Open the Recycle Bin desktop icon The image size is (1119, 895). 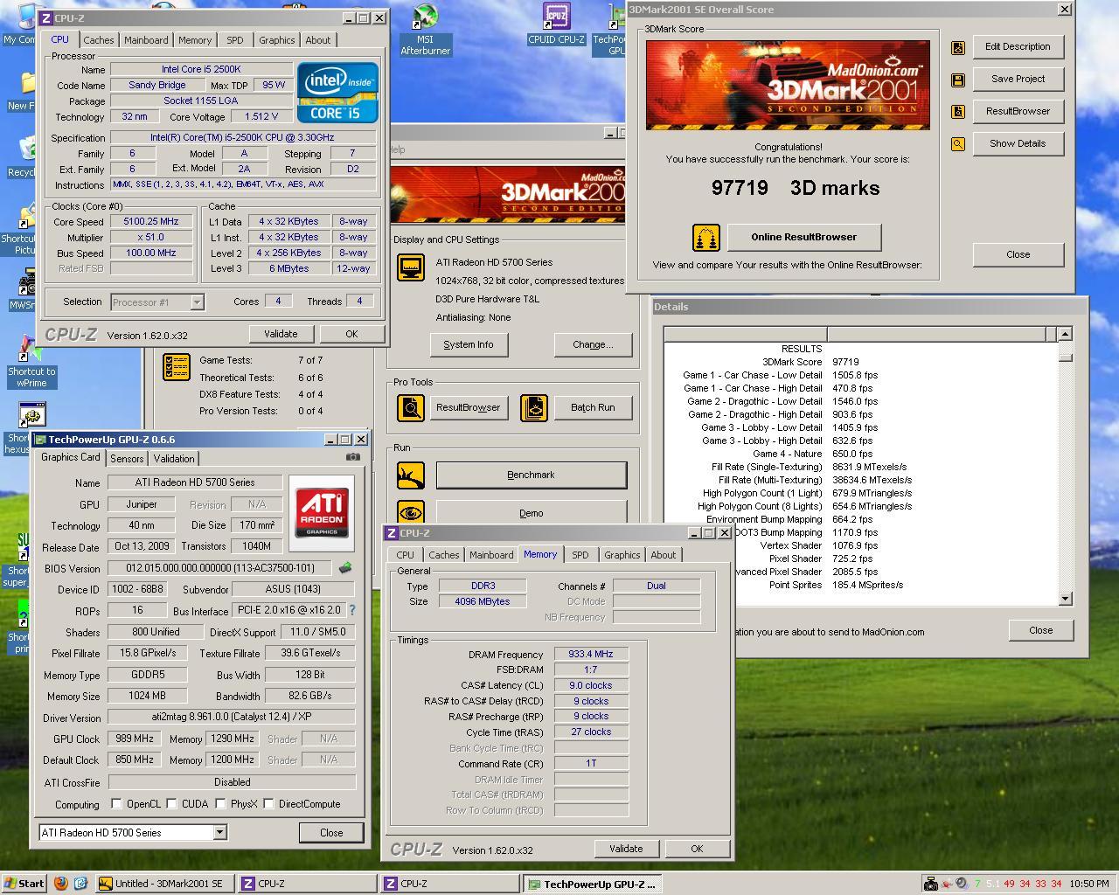(x=22, y=157)
